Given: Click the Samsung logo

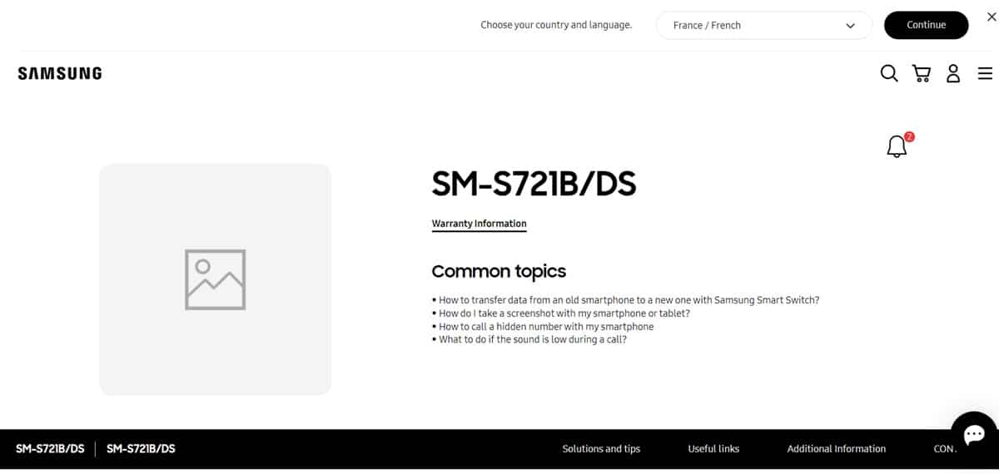Looking at the screenshot, I should 60,73.
